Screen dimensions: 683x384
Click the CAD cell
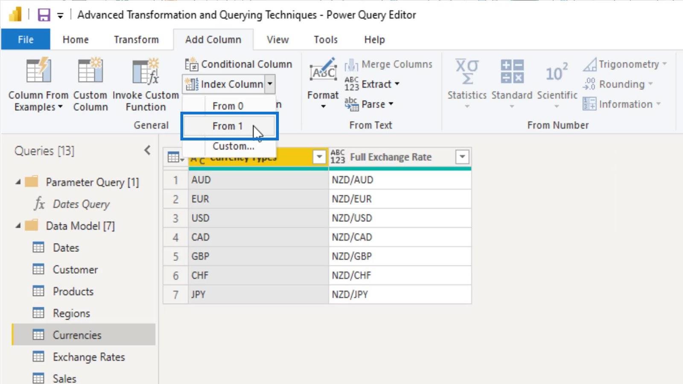258,237
